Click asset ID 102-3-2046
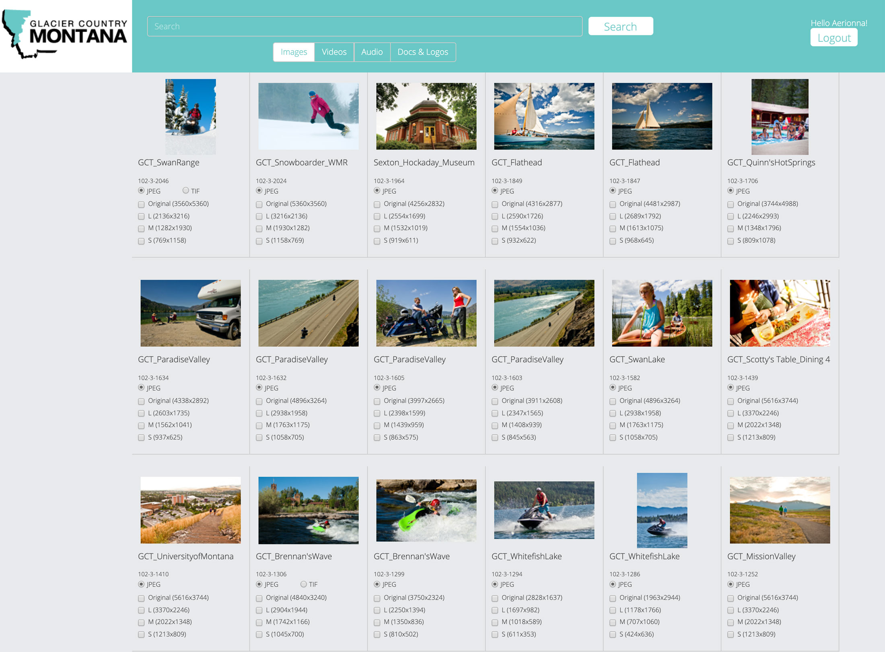 click(x=153, y=181)
